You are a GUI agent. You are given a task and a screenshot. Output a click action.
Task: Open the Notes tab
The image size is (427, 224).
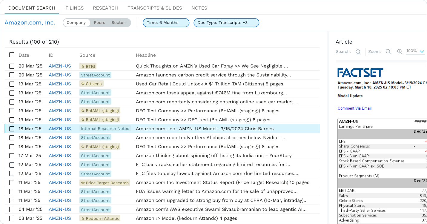click(199, 8)
